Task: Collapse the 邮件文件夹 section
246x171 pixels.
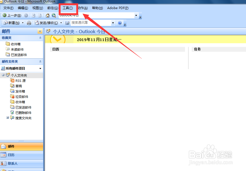Action: pos(40,61)
